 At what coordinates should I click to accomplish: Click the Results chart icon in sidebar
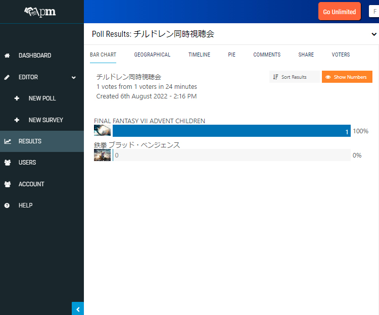click(7, 141)
